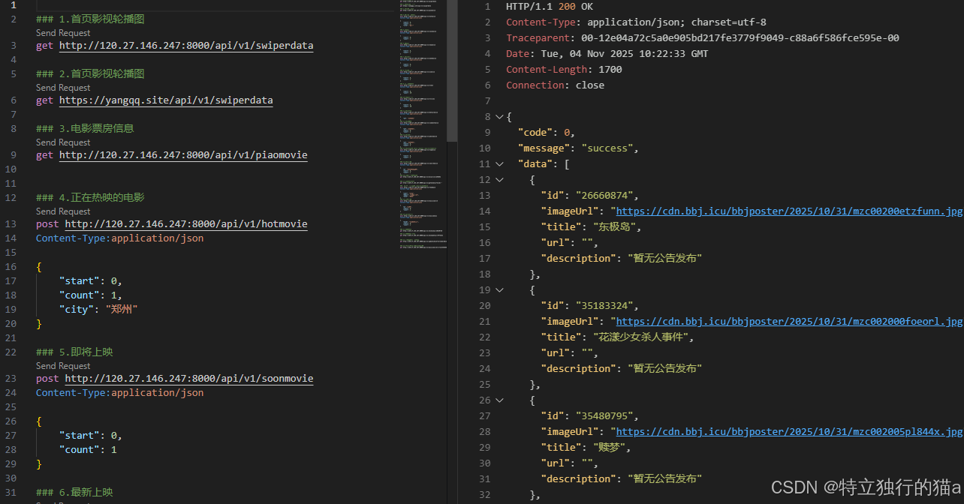Click the "Connection: close" header
The image size is (964, 504).
(555, 85)
